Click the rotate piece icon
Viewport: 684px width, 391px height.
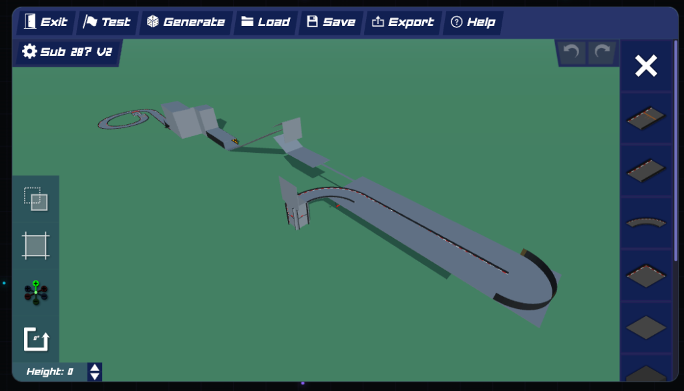pos(36,339)
